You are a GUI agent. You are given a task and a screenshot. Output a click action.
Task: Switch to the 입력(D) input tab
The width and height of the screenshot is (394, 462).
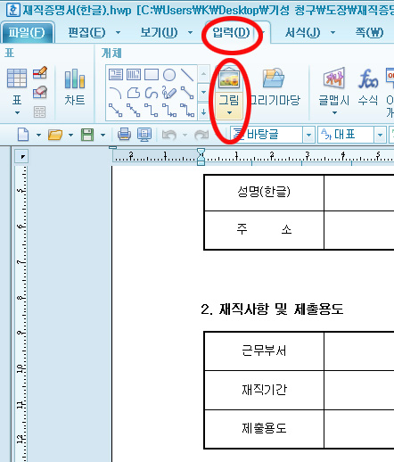(231, 32)
